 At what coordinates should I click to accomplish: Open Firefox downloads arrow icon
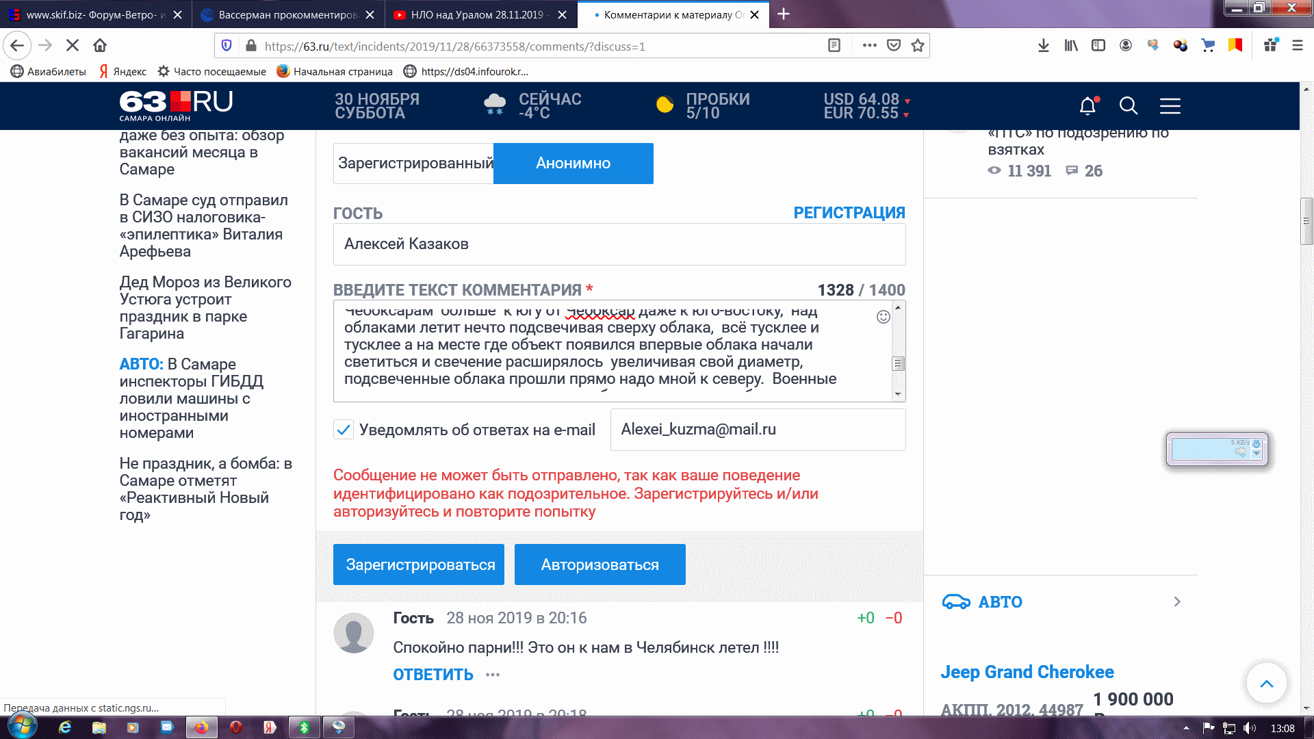pos(1043,46)
